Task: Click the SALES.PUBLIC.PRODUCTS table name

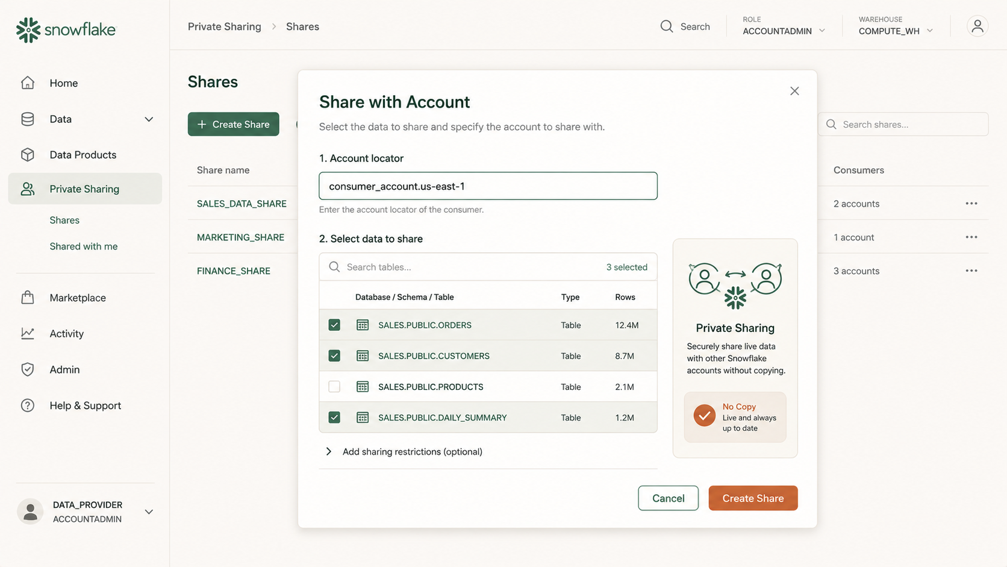Action: pyautogui.click(x=431, y=386)
